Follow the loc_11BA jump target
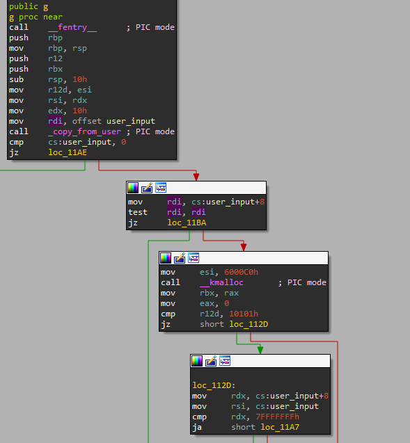This screenshot has height=443, width=410. coord(187,223)
